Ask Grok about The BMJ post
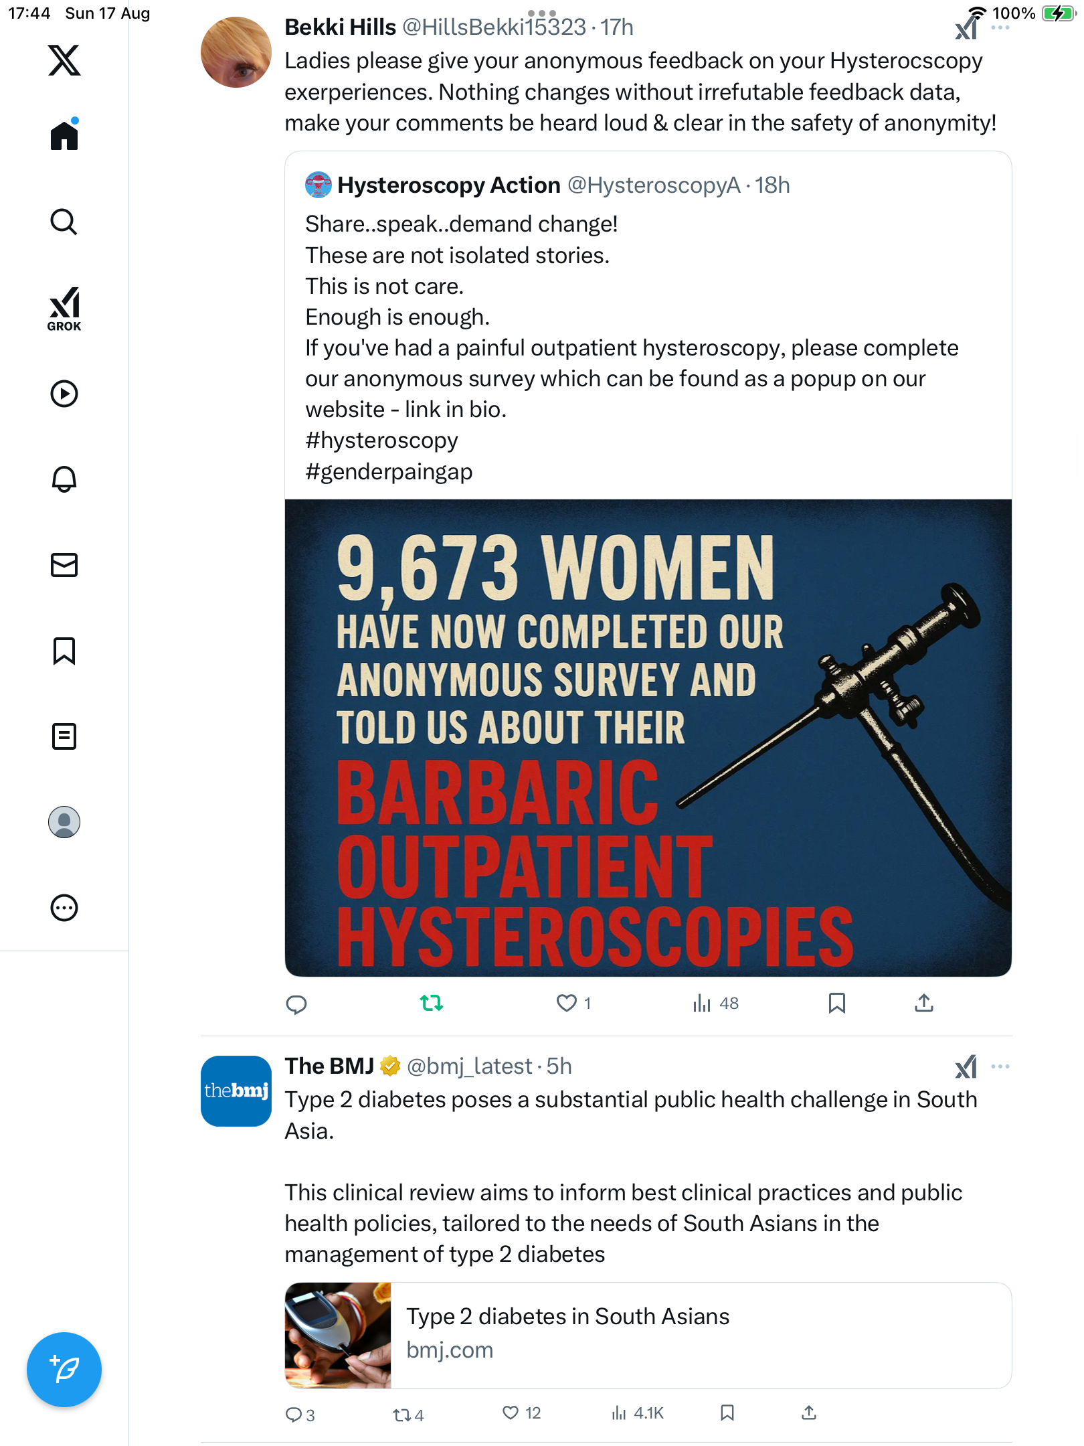 pyautogui.click(x=966, y=1066)
